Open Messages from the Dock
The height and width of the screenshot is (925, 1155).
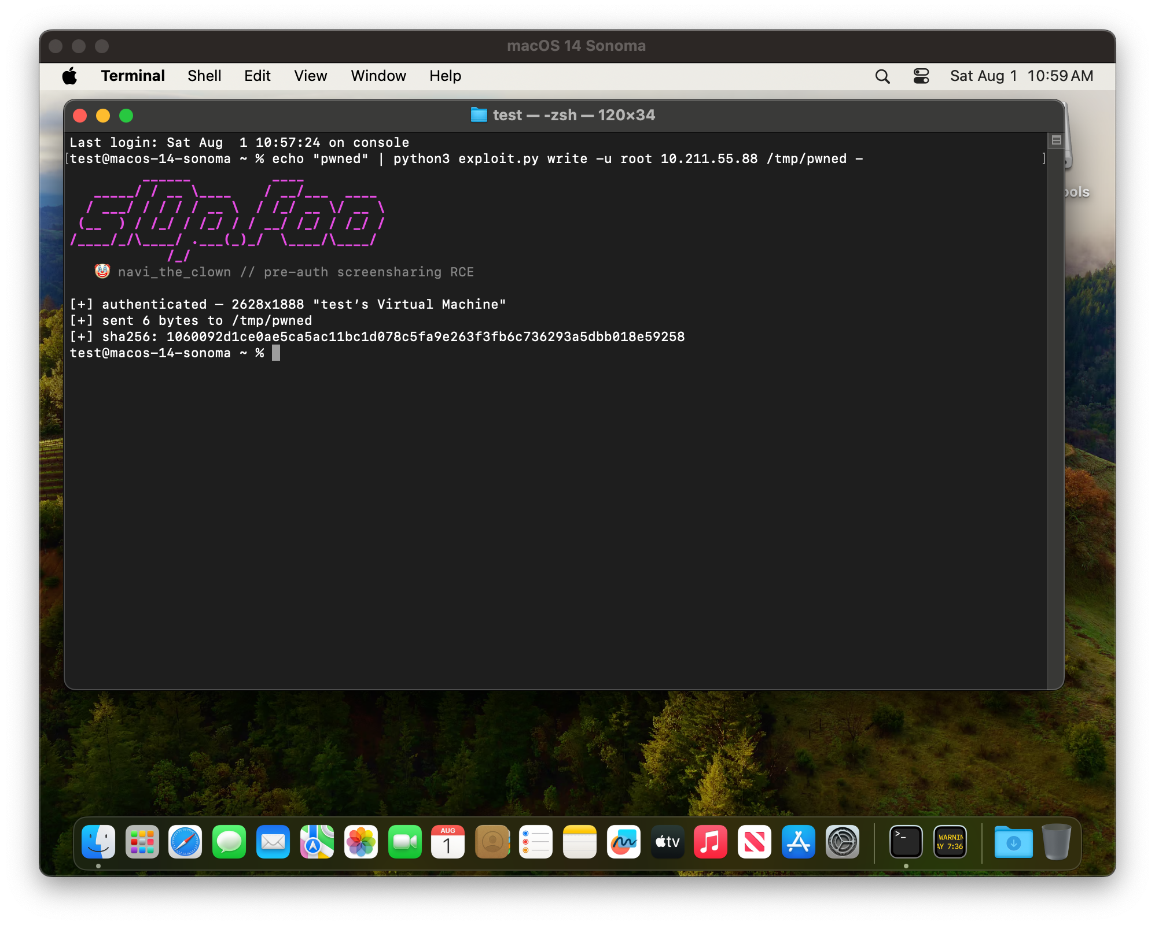pyautogui.click(x=229, y=842)
